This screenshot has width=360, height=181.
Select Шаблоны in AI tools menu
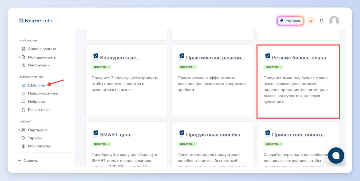pos(33,85)
